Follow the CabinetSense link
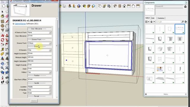 (20, 24)
